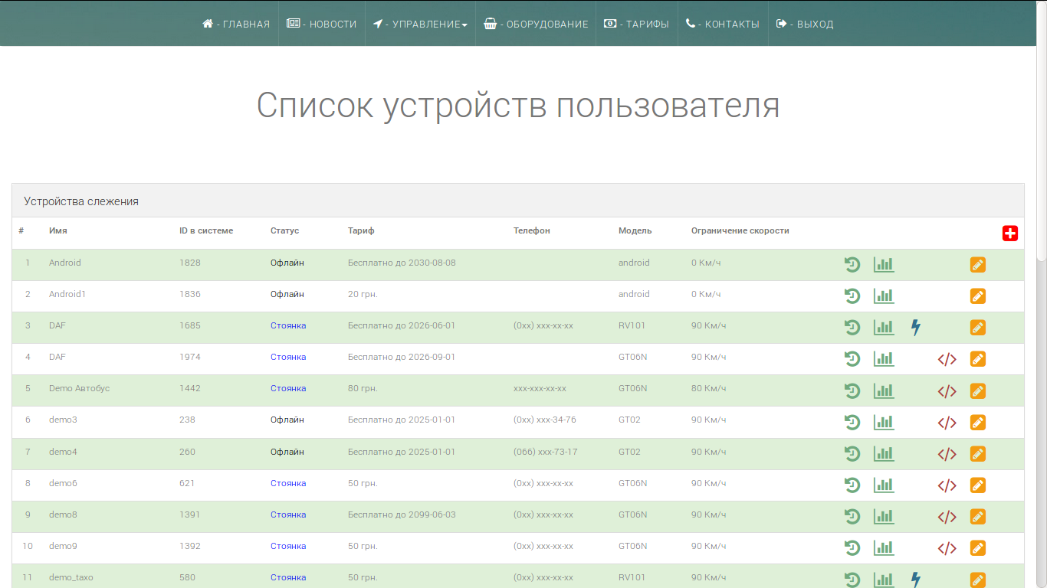Viewport: 1047px width, 588px height.
Task: Click speed limit 80 Км/ч
Action: pos(708,388)
